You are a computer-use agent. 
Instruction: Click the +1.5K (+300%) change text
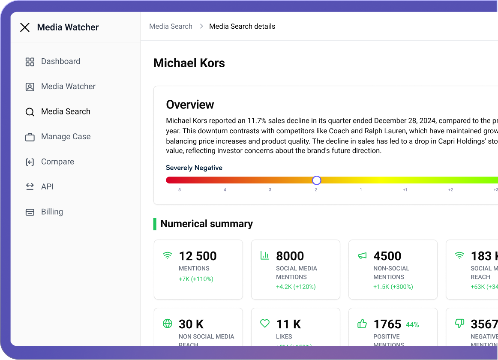click(393, 287)
